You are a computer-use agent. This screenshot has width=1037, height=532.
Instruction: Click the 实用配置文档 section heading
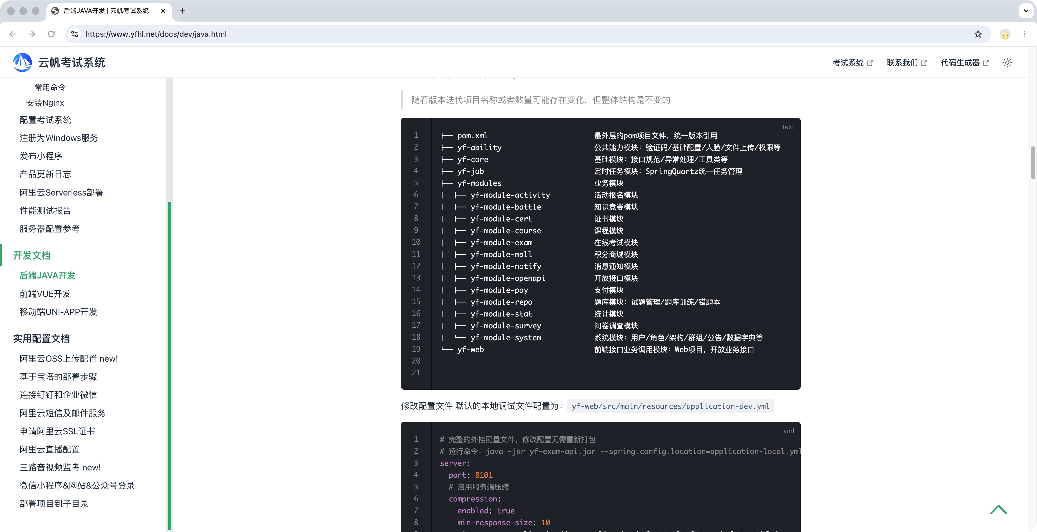click(x=41, y=339)
